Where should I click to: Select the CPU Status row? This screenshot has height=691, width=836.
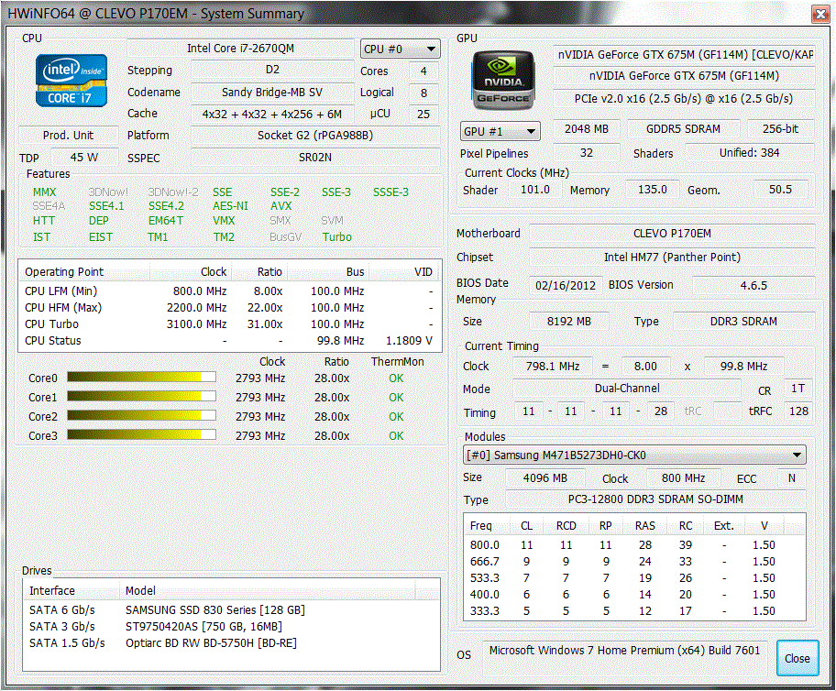coord(229,341)
